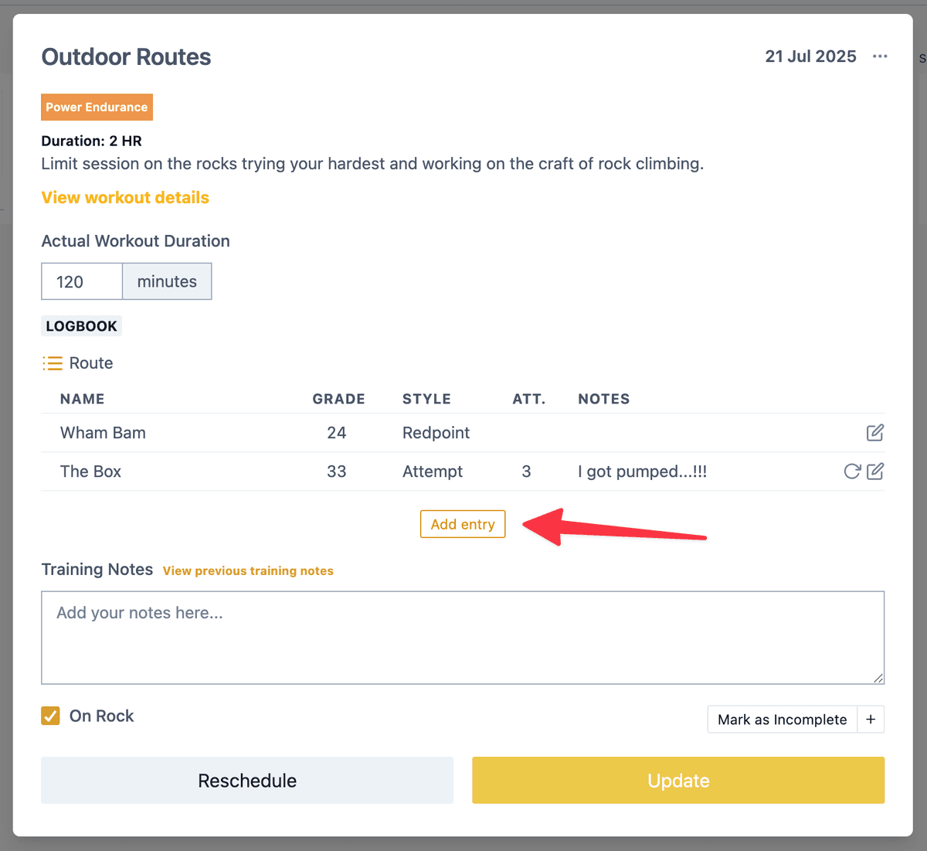The width and height of the screenshot is (927, 851).
Task: Open the three-dot options menu
Action: point(880,56)
